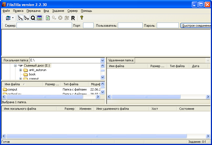Image resolution: width=212 pixels, height=145 pixels.
Task: Open the Правка menu
Action: tap(18, 11)
